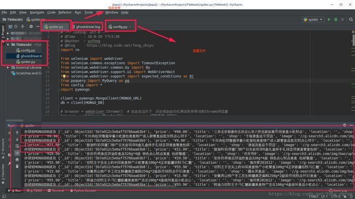Open the Run menu

point(78,13)
